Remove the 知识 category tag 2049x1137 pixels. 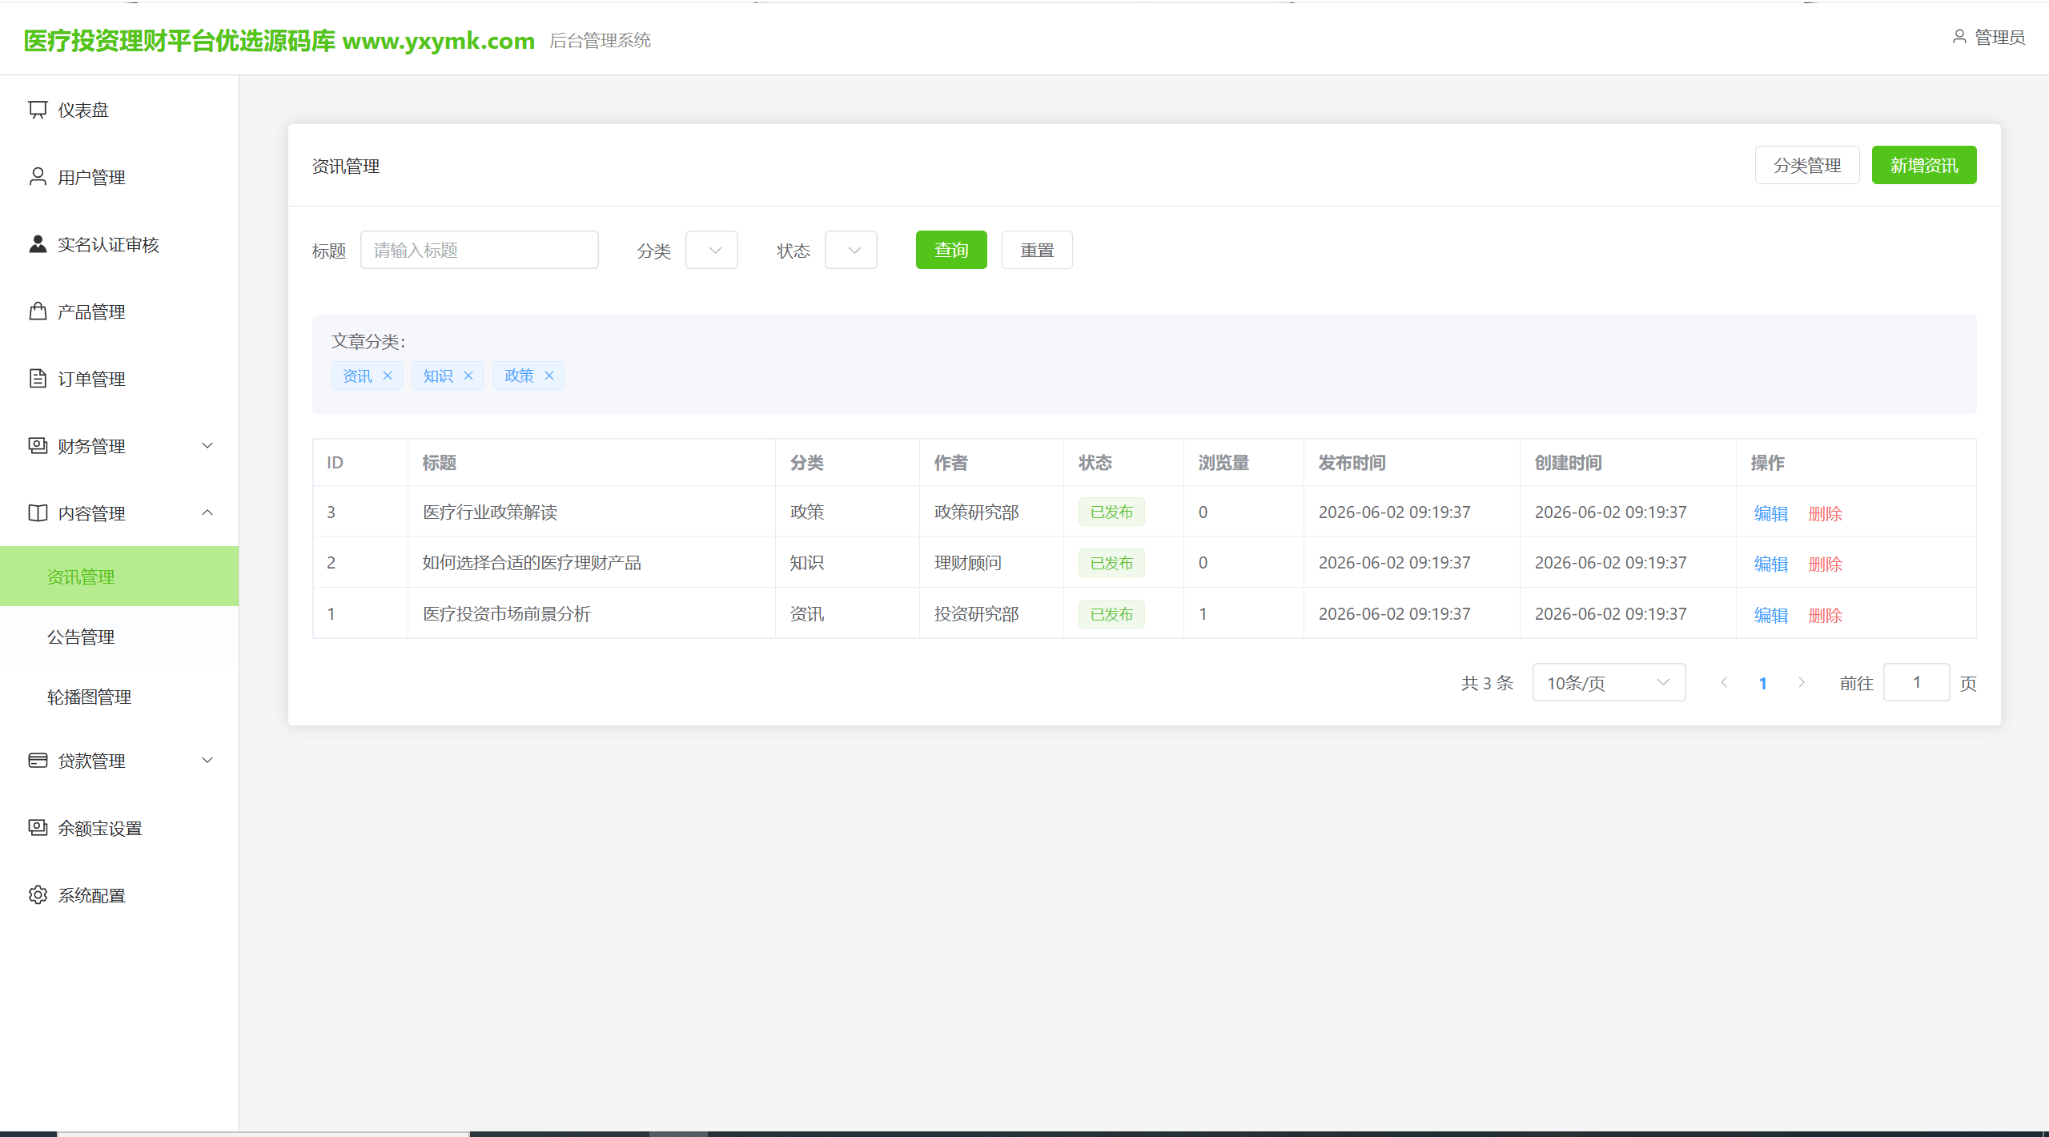[468, 376]
